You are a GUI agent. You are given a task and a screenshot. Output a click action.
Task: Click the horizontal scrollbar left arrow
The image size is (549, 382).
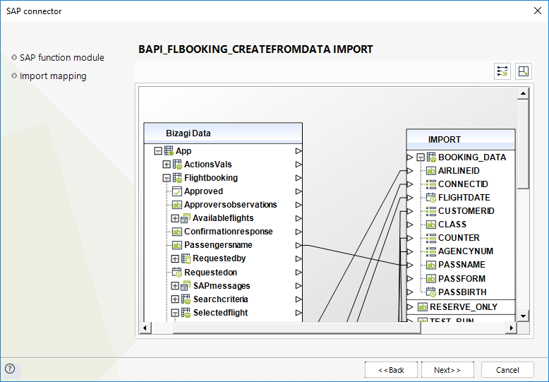pyautogui.click(x=145, y=328)
